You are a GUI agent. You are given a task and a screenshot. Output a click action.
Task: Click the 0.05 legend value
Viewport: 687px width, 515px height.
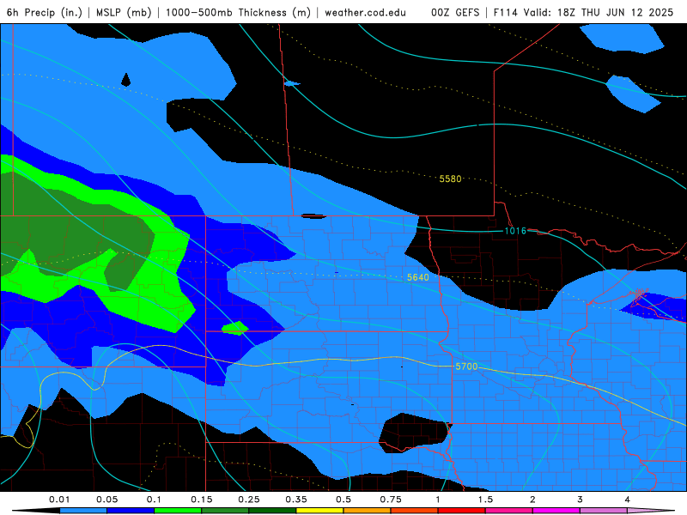click(x=106, y=500)
